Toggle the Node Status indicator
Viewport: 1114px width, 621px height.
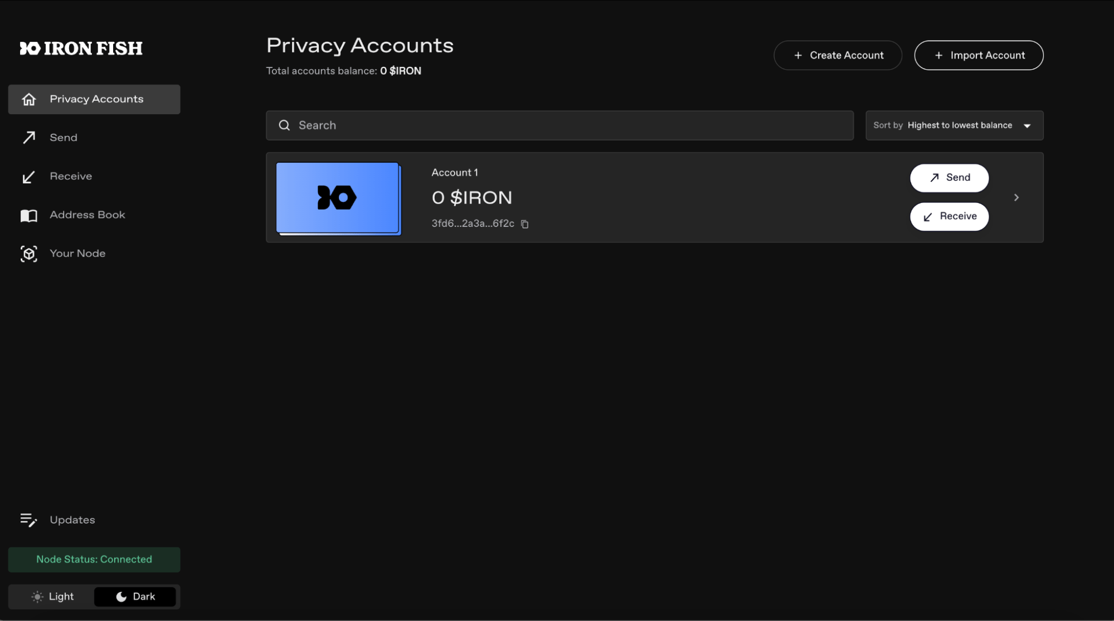94,559
